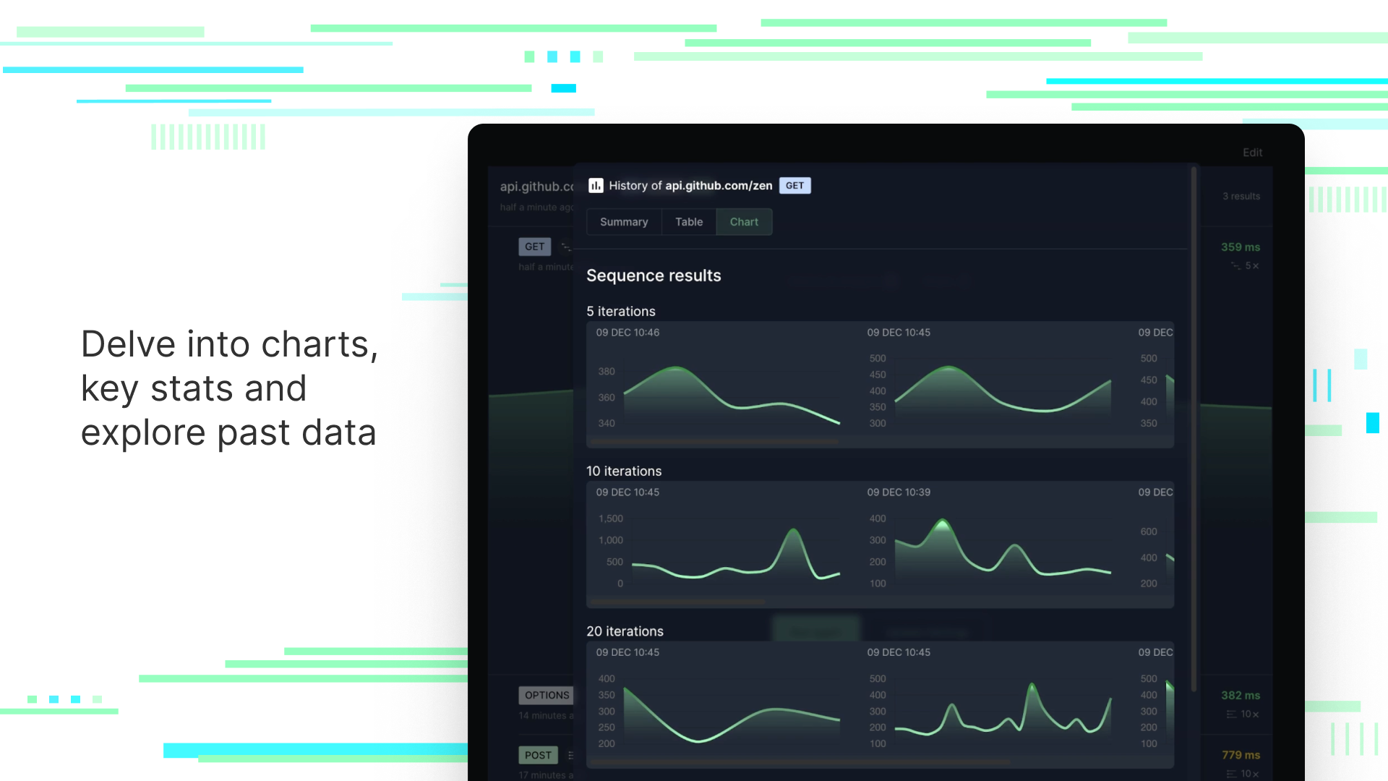Click the GET method badge in the header
The width and height of the screenshot is (1388, 781).
794,186
